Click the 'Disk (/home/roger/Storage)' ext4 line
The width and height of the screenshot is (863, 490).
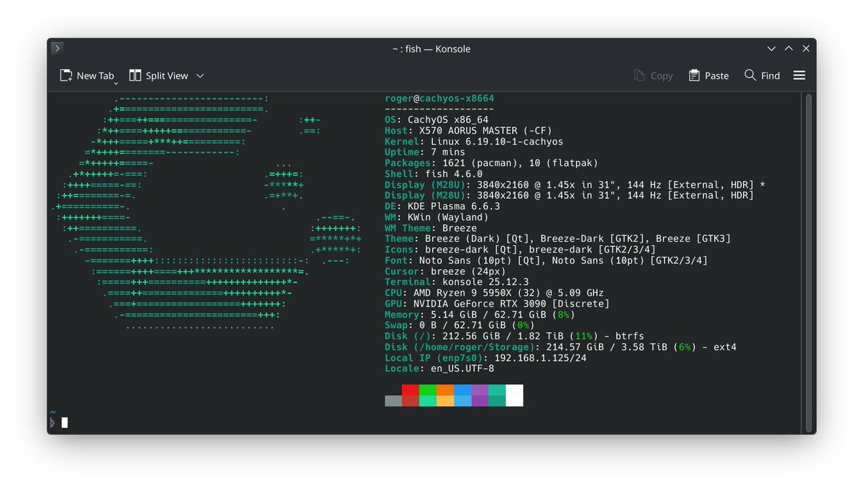pyautogui.click(x=560, y=348)
